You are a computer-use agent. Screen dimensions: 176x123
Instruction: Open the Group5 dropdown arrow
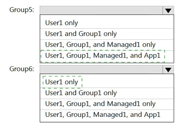(168, 10)
